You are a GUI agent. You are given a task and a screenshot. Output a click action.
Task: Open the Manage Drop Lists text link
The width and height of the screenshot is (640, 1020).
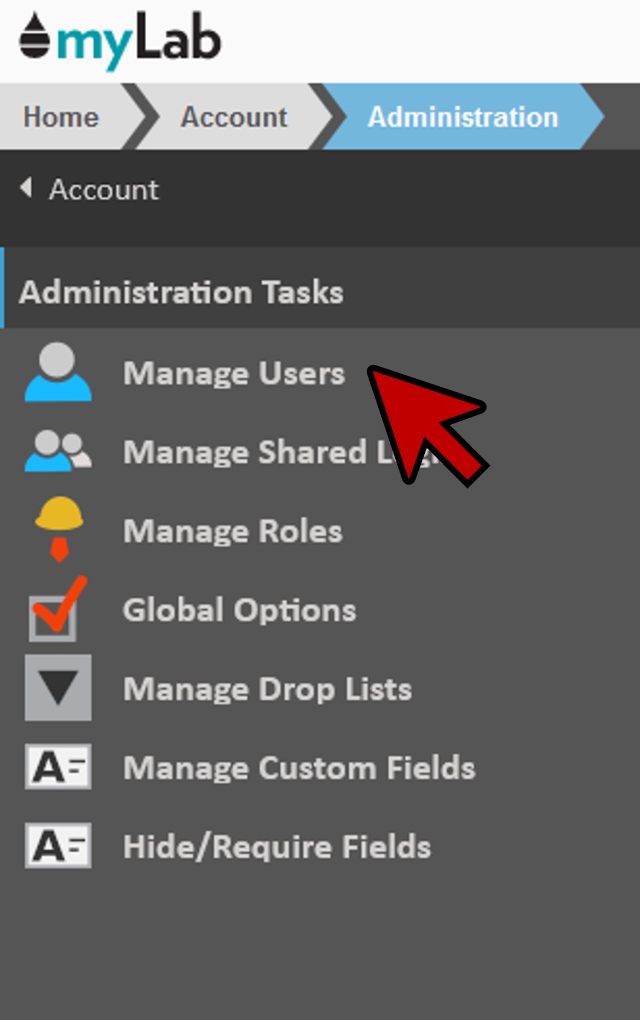tap(267, 689)
